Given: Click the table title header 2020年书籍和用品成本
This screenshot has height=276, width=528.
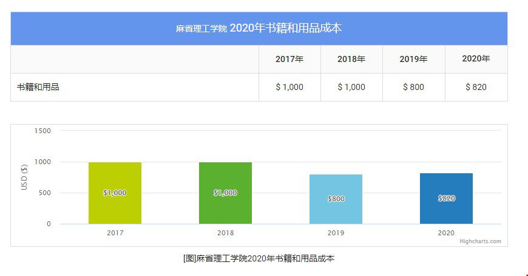Looking at the screenshot, I should coord(259,29).
